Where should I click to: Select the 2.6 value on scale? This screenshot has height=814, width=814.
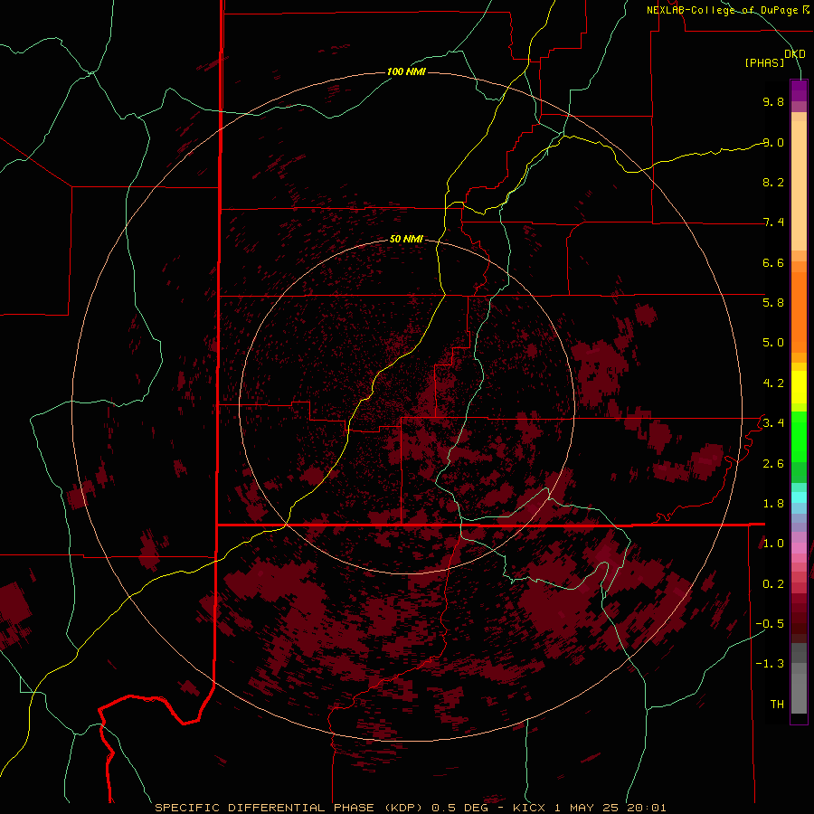[x=773, y=464]
